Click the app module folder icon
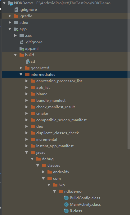 click(16, 29)
